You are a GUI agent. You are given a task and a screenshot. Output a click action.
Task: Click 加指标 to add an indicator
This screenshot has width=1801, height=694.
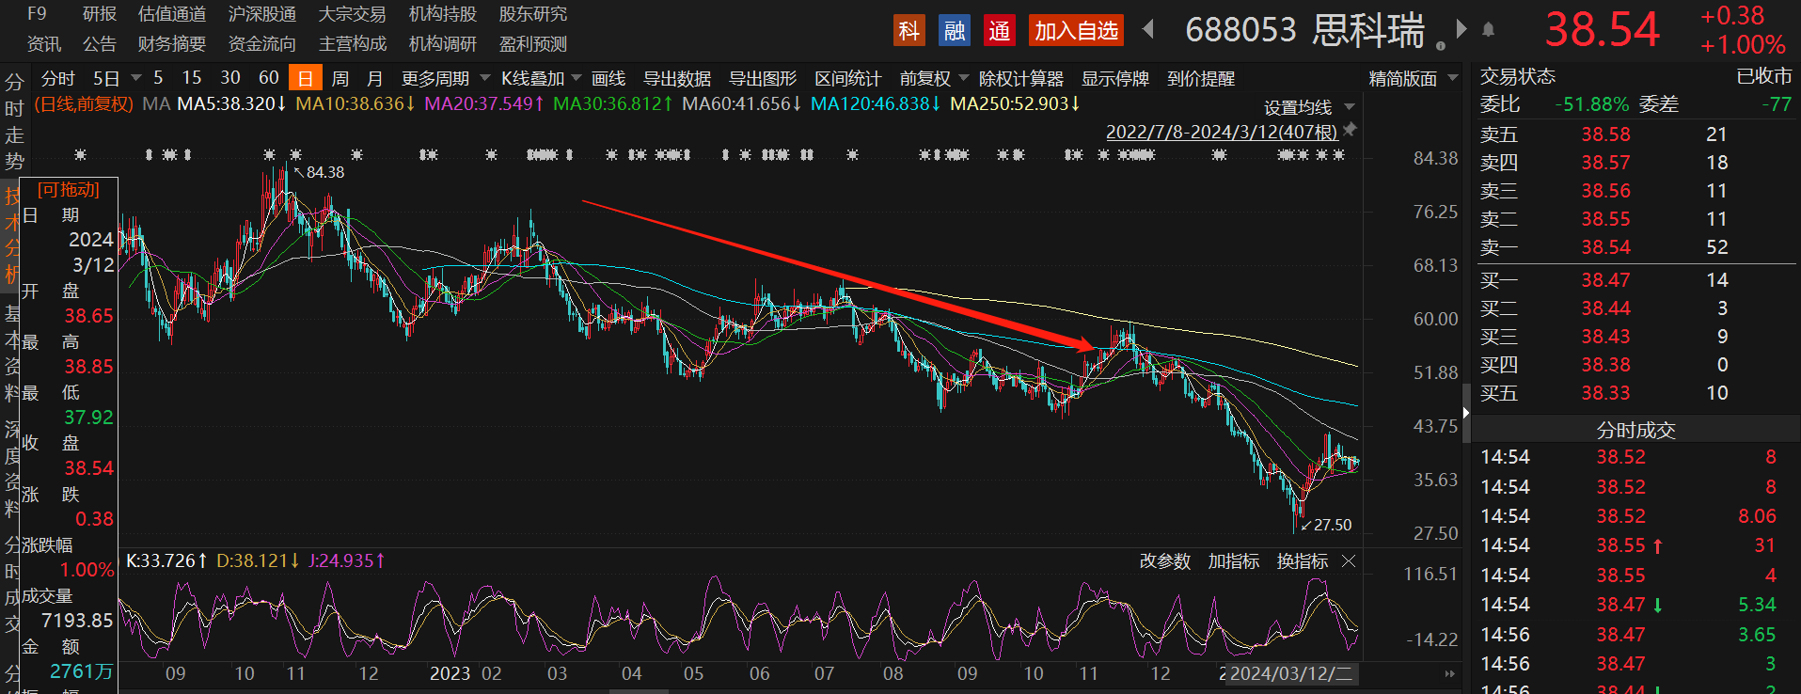tap(1234, 561)
